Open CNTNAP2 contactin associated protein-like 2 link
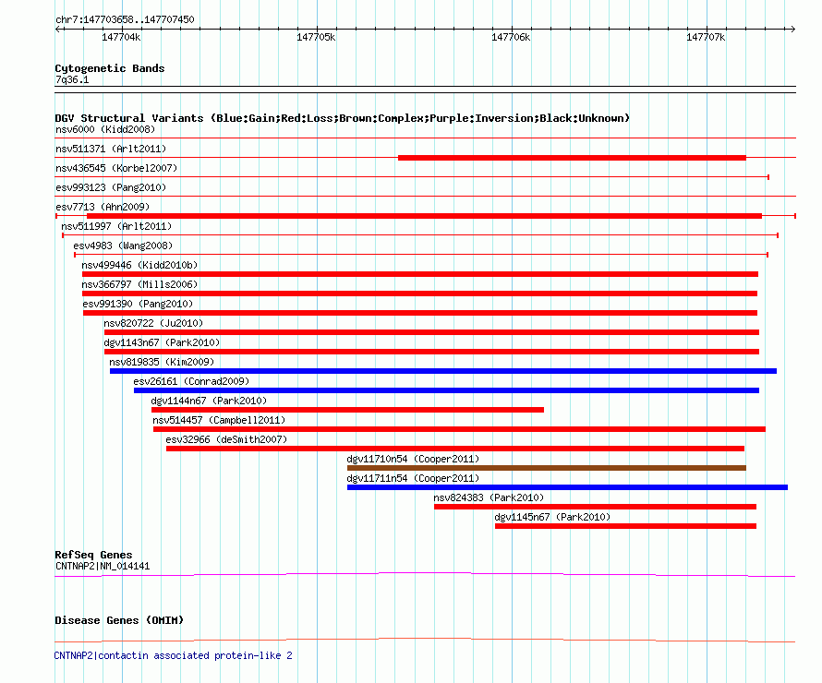The height and width of the screenshot is (683, 822). point(173,655)
